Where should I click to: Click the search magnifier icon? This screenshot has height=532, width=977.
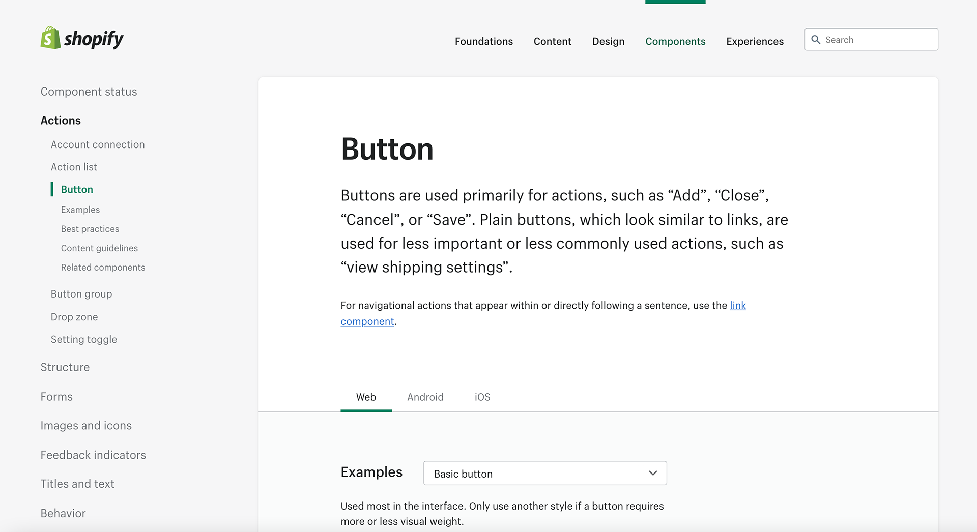click(x=816, y=40)
